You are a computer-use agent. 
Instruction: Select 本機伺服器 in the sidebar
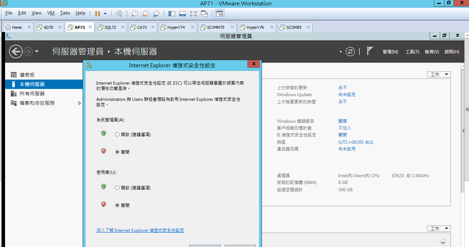pyautogui.click(x=44, y=84)
